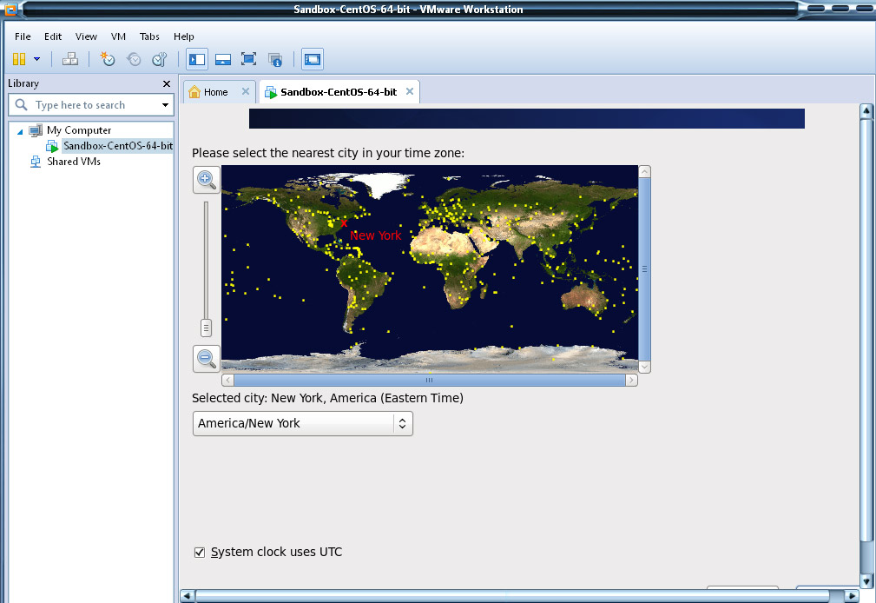The width and height of the screenshot is (876, 603).
Task: Click the VM view scroll up arrow
Action: (x=866, y=111)
